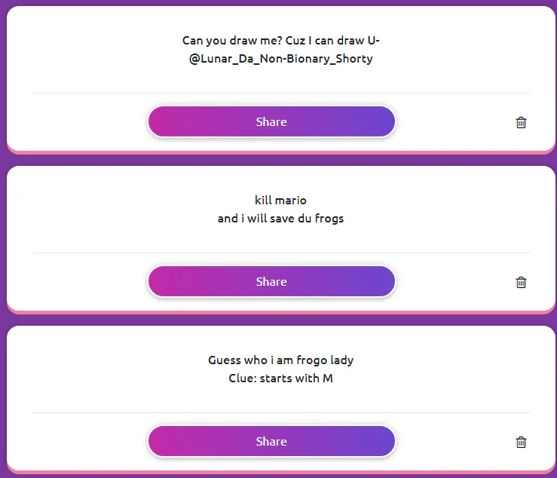This screenshot has height=478, width=557.
Task: Click the purple gap between second and third cards
Action: point(281,320)
